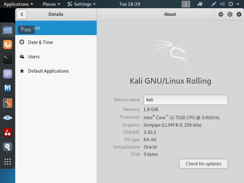Screen dimensions: 244x183
Task: Select Users in the sidebar
Action: pos(56,57)
